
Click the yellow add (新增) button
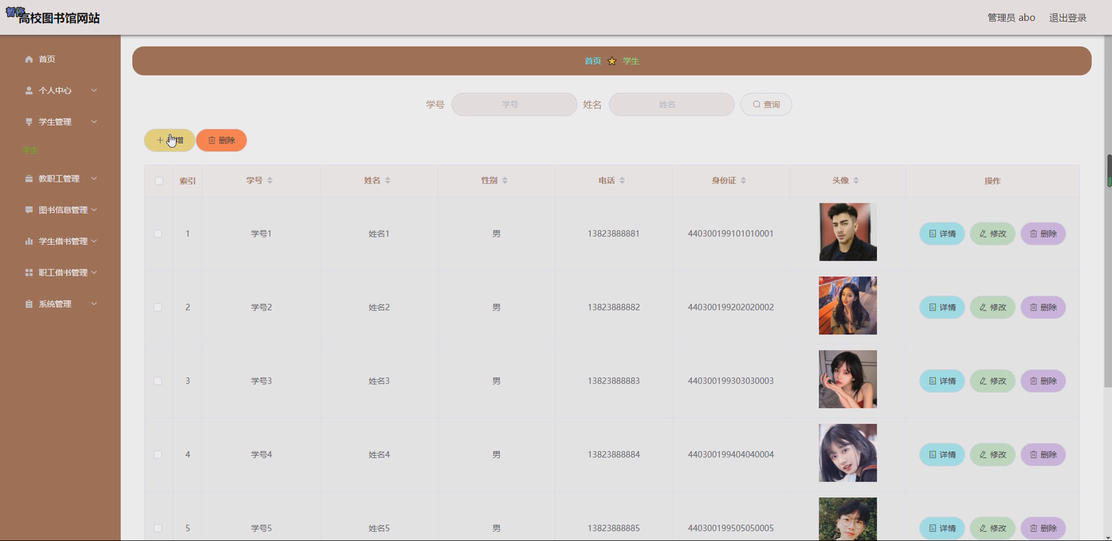click(170, 140)
